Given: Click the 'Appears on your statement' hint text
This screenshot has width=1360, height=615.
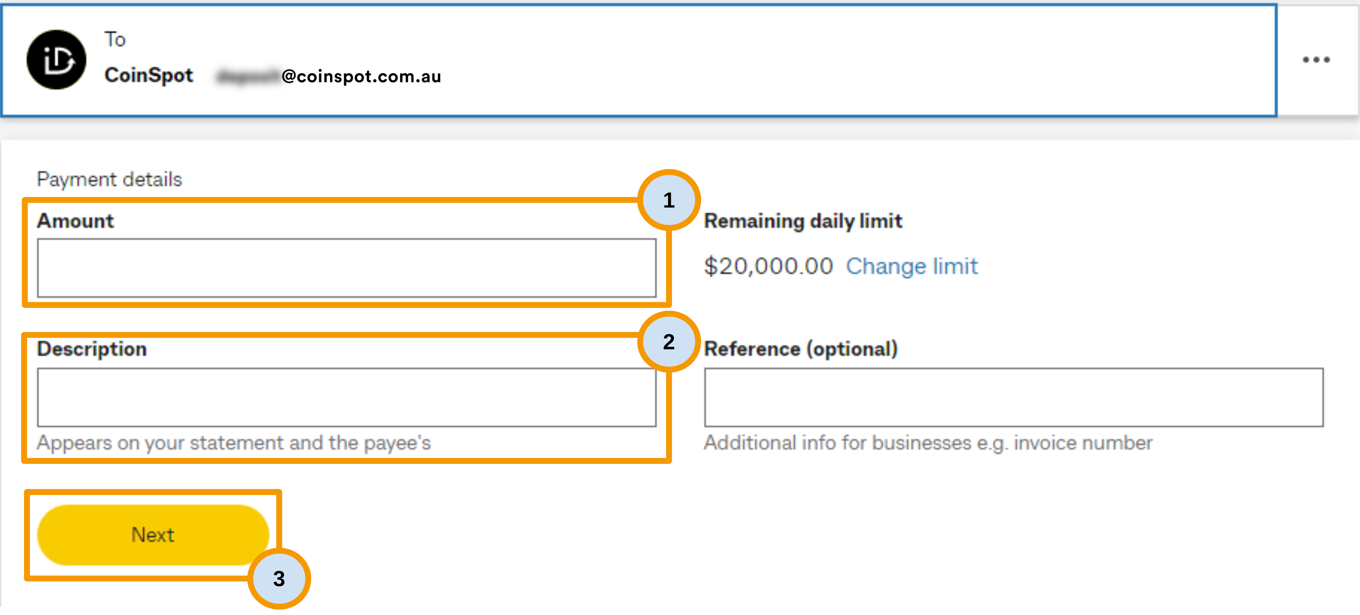Looking at the screenshot, I should (x=234, y=443).
